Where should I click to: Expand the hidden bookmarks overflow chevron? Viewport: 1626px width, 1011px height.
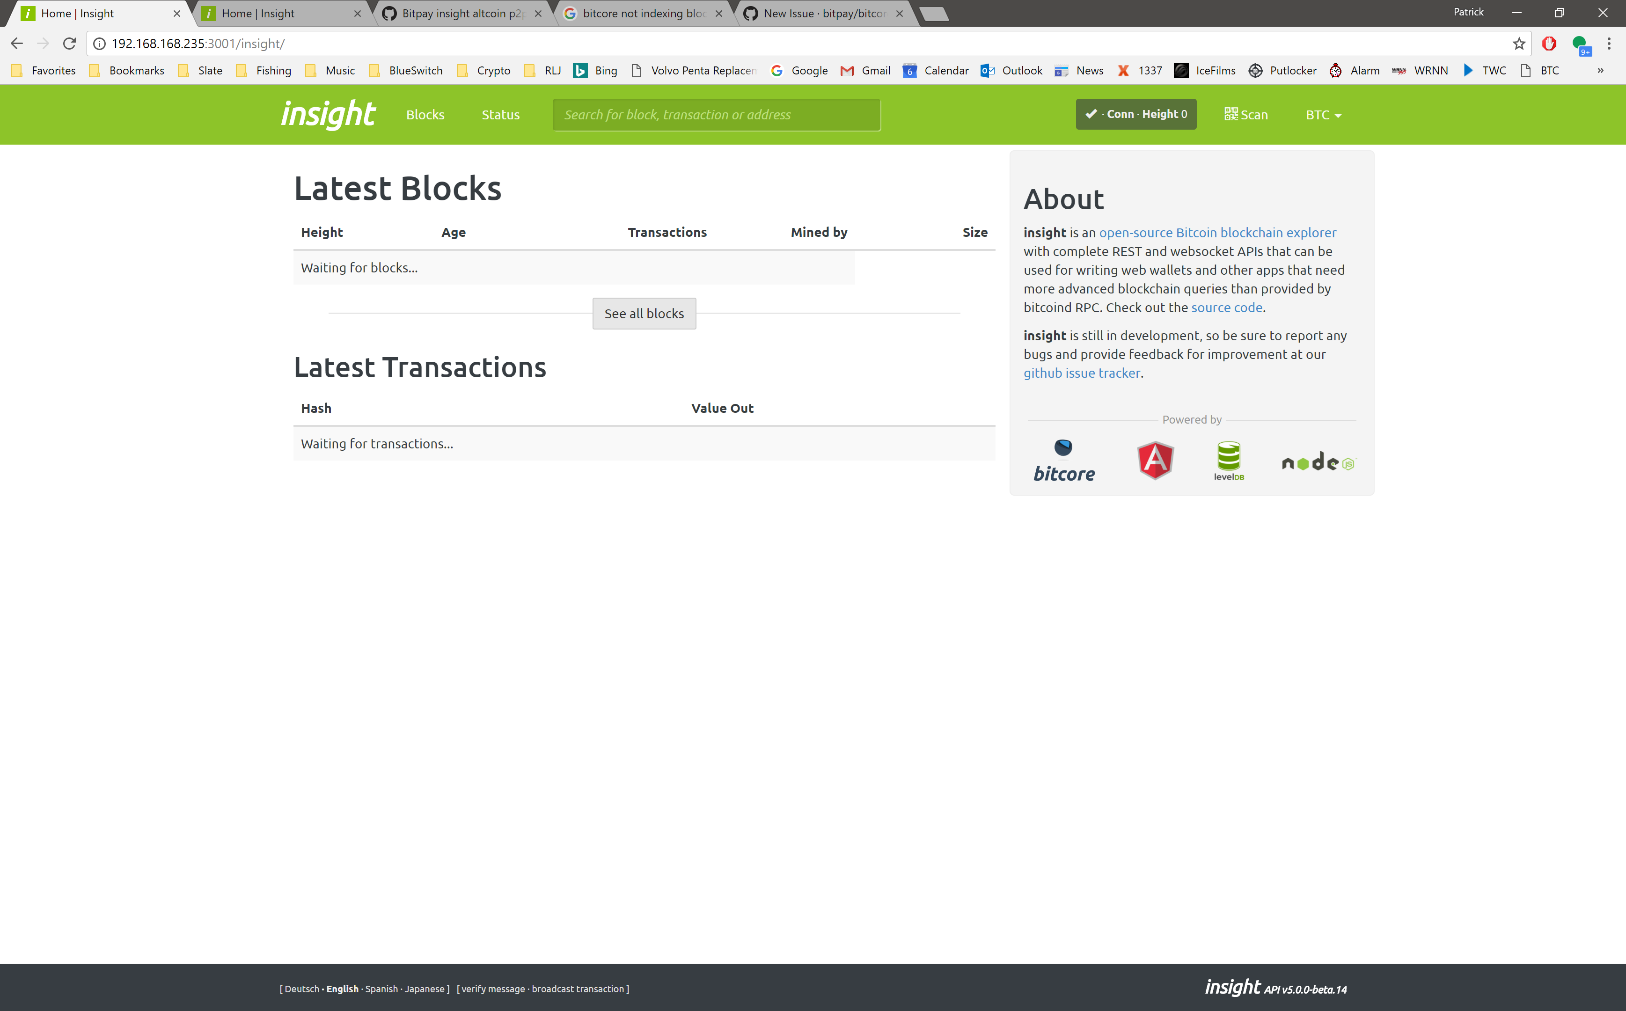tap(1601, 70)
